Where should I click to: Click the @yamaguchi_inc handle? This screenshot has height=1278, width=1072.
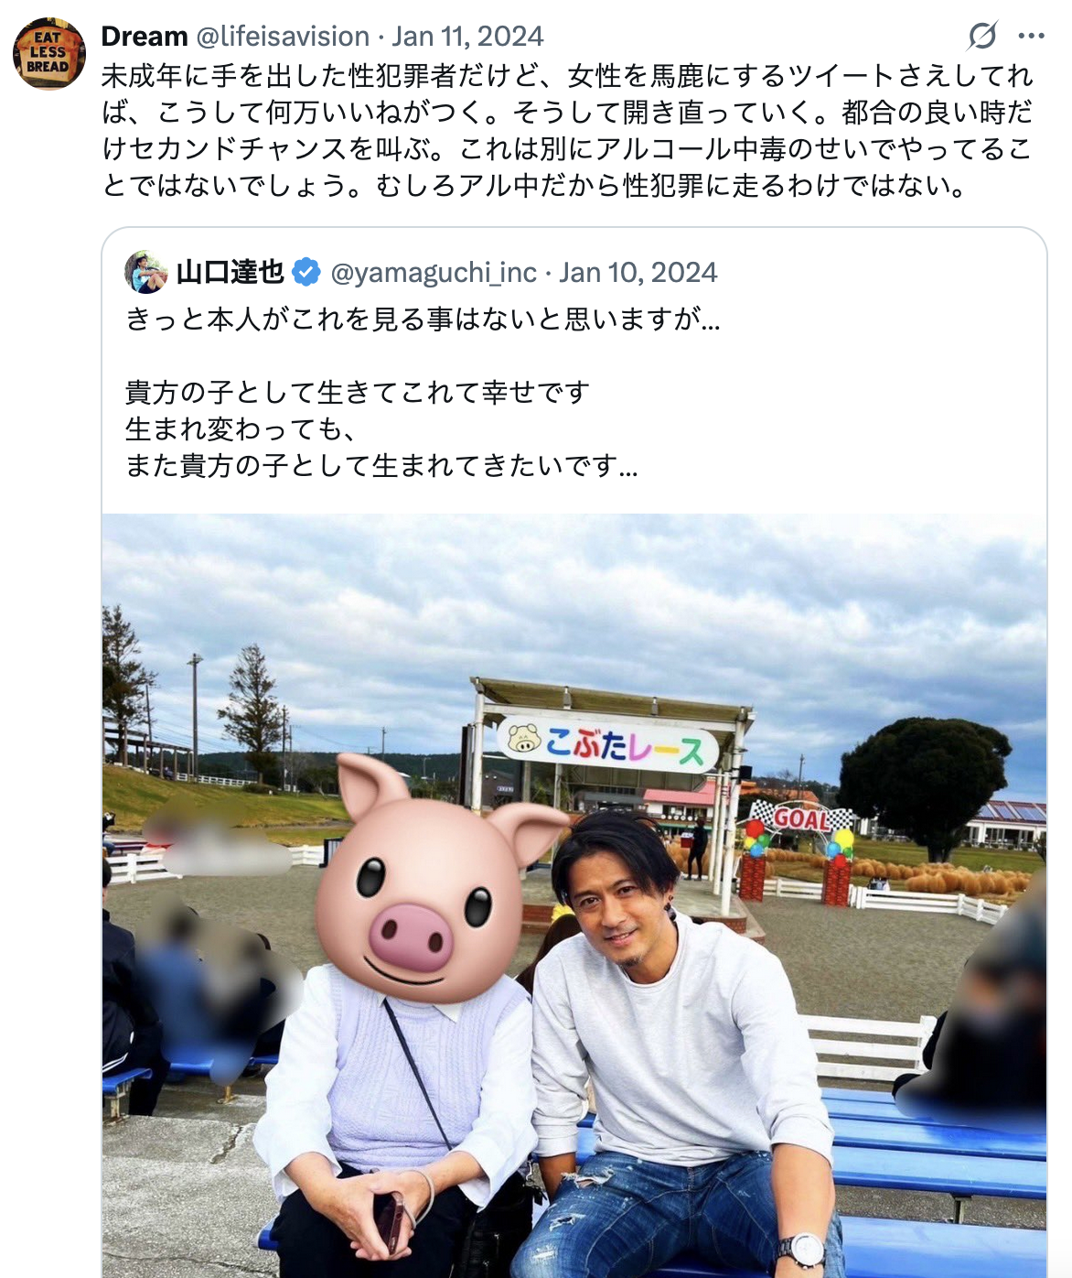tap(434, 272)
